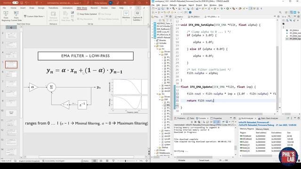The height and width of the screenshot is (169, 301).
Task: Click the green Run icon in STM32CubeIDE toolbar
Action: pyautogui.click(x=228, y=8)
